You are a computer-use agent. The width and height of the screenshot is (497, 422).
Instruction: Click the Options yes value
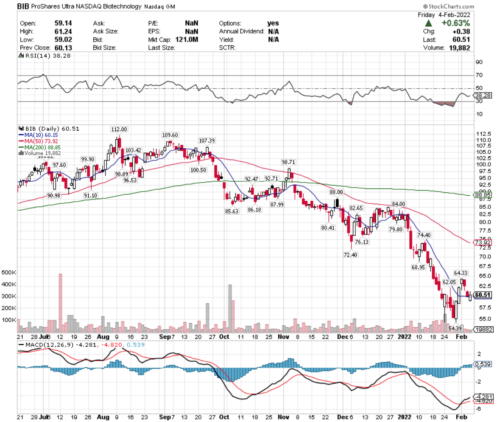click(273, 23)
